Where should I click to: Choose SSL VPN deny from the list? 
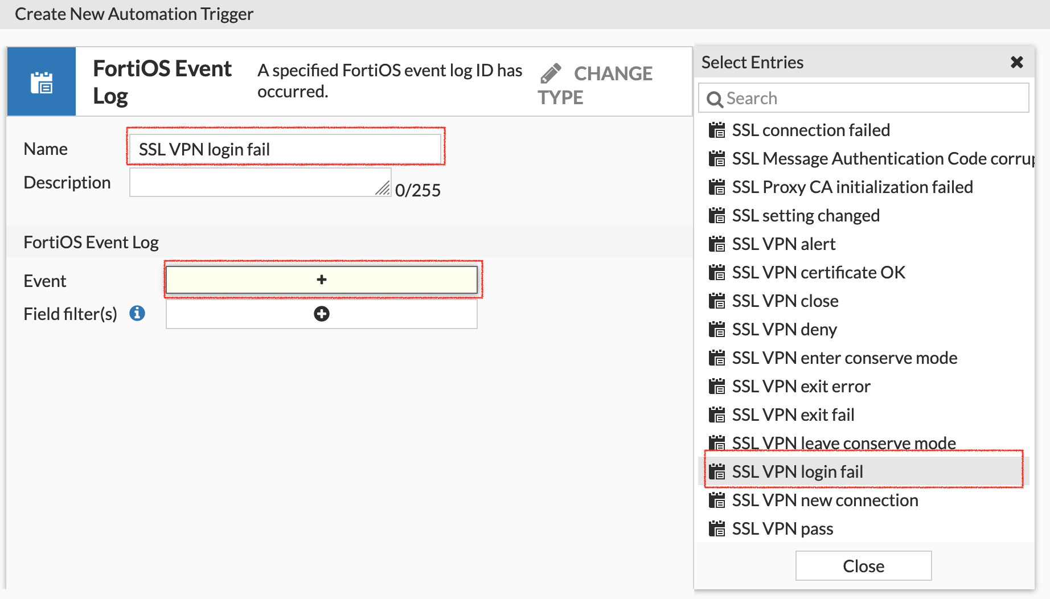784,330
